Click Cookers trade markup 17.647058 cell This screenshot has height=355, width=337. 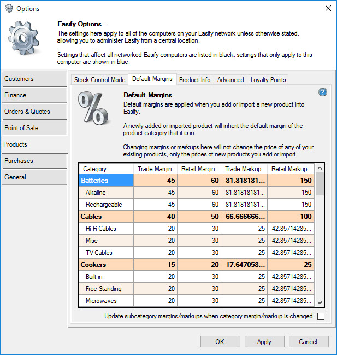[244, 264]
